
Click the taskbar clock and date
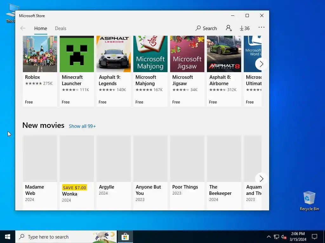[298, 237]
